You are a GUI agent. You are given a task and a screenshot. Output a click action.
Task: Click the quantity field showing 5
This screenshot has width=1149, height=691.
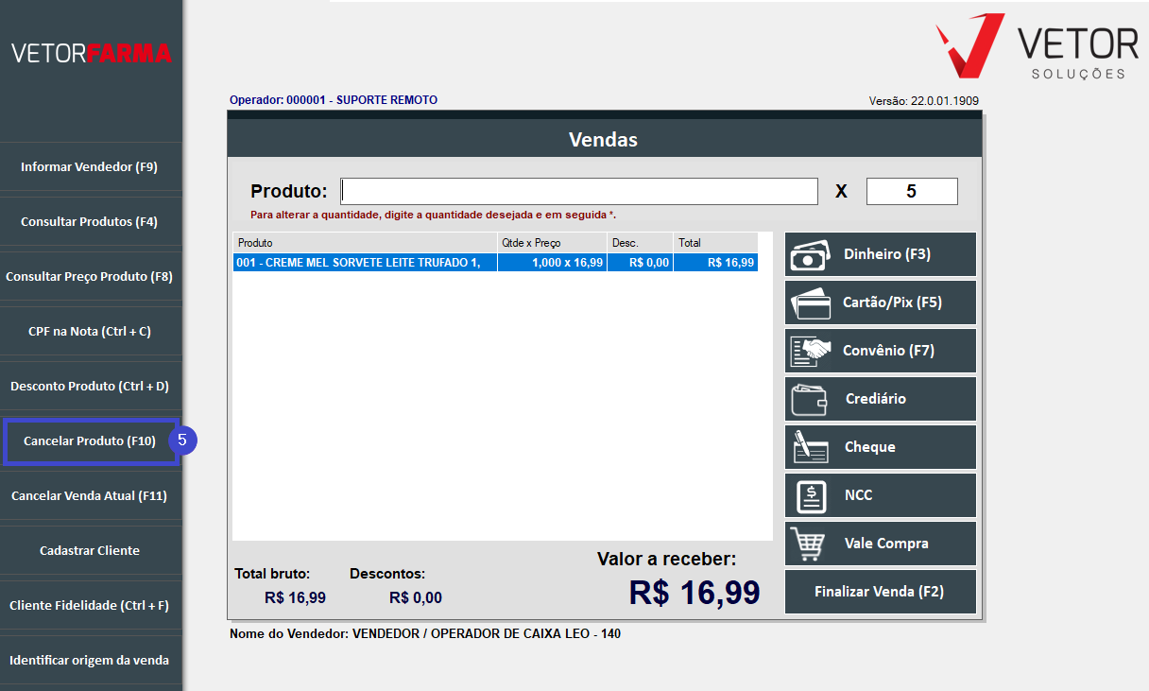pos(912,191)
